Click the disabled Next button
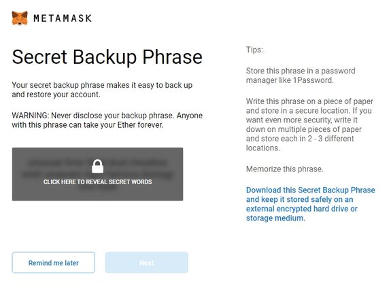Image resolution: width=391 pixels, height=289 pixels. click(147, 262)
